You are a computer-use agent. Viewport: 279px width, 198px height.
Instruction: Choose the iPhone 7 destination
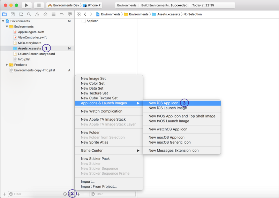(x=92, y=5)
